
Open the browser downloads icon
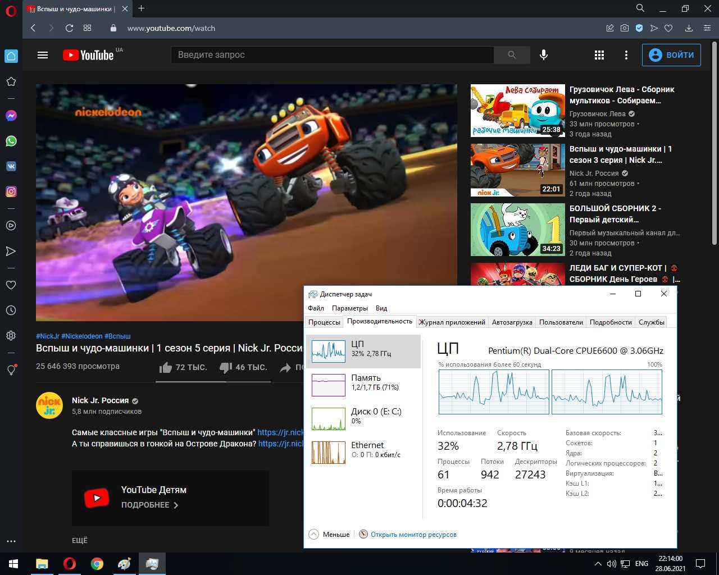click(x=689, y=28)
